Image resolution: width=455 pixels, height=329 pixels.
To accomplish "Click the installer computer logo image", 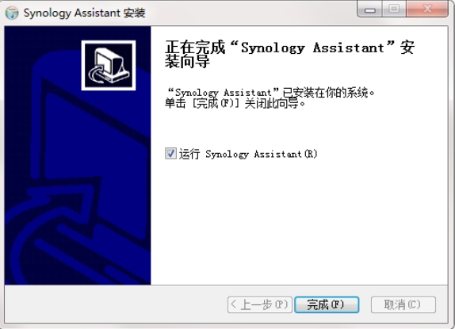I will point(109,66).
